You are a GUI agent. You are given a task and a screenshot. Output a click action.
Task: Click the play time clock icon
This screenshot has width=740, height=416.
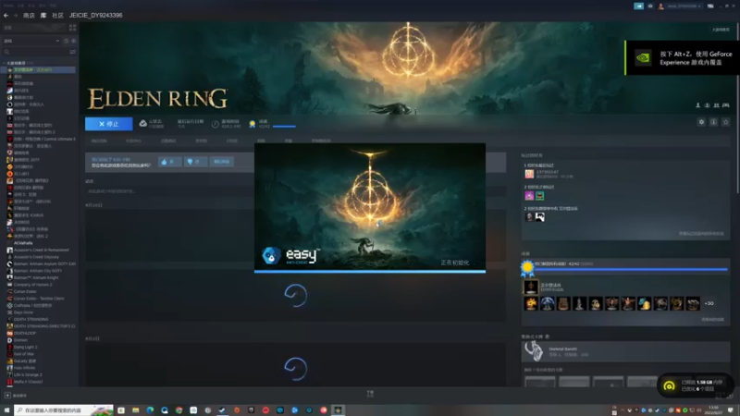click(x=216, y=124)
